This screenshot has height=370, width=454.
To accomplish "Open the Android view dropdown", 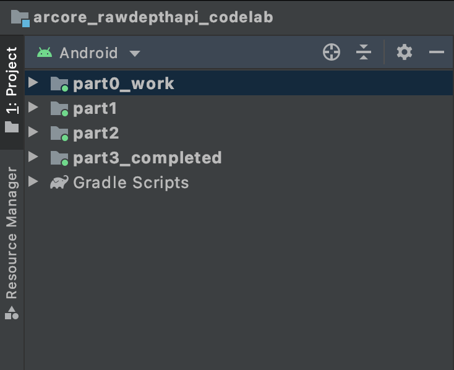I will pos(135,53).
